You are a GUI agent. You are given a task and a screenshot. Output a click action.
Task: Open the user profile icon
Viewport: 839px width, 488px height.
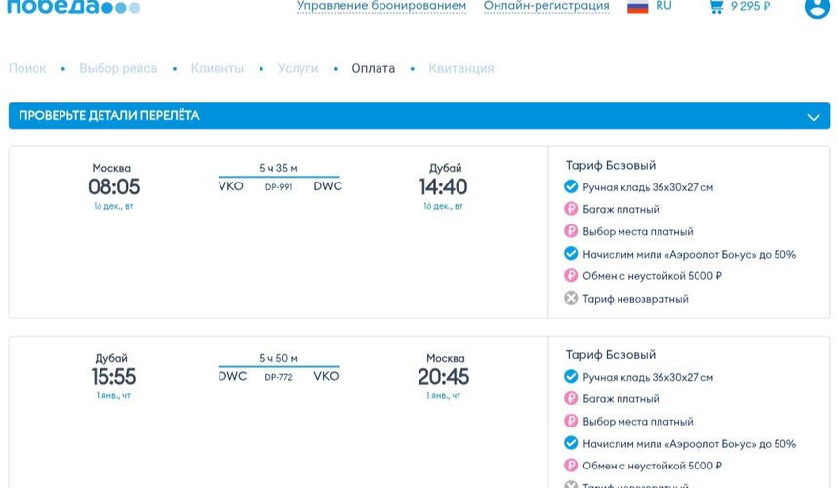818,7
